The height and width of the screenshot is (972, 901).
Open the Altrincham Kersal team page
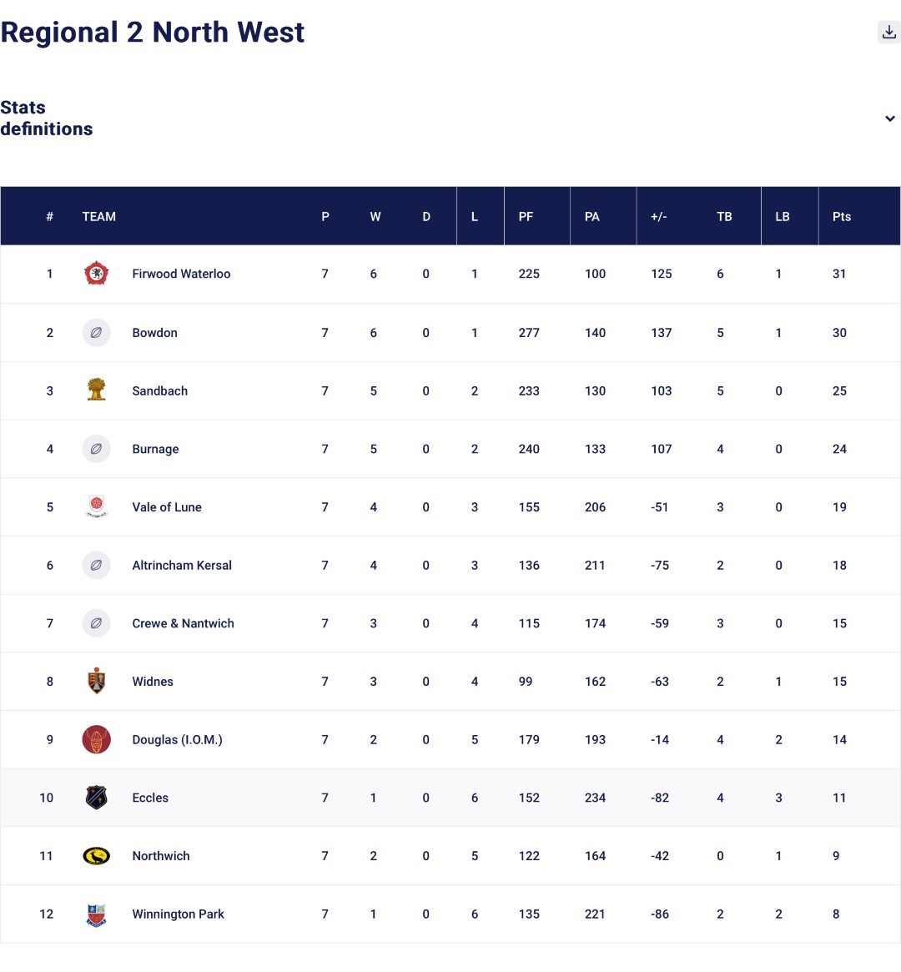(182, 566)
